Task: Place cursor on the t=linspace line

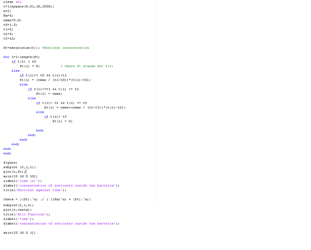Action: pyautogui.click(x=28, y=7)
